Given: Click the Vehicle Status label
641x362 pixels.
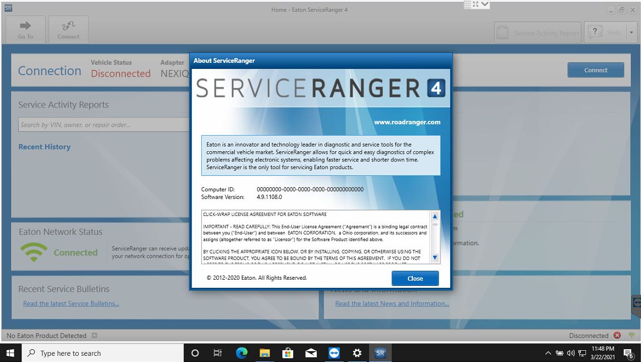Looking at the screenshot, I should [x=111, y=62].
